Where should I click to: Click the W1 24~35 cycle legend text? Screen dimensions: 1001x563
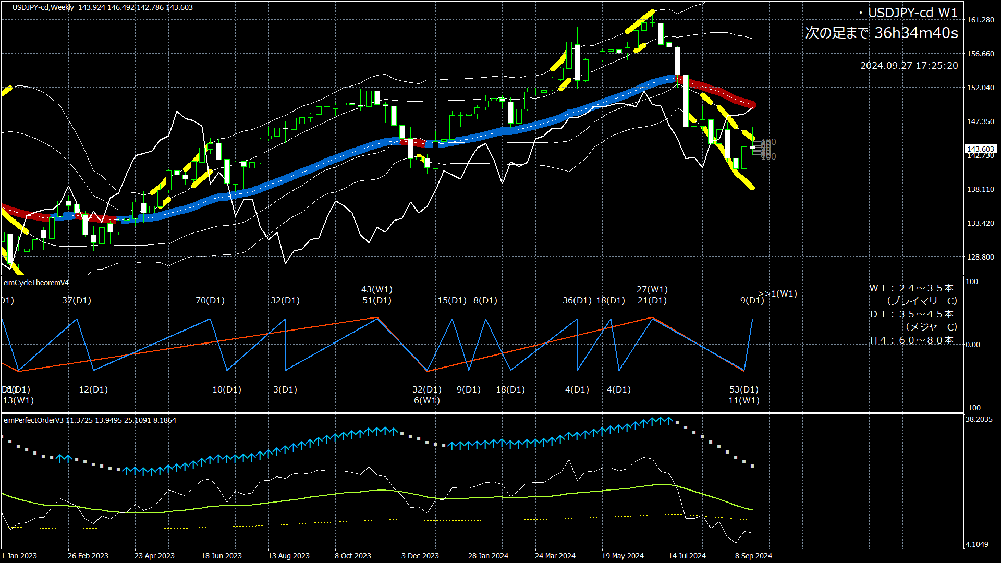(x=911, y=288)
